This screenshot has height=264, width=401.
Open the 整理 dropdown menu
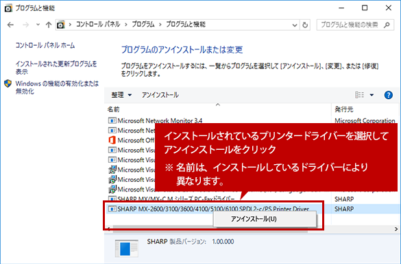(121, 95)
